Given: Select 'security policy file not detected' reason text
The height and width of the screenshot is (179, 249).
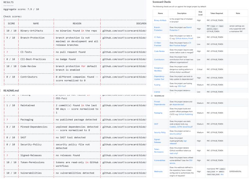Looking at the screenshot, I should (73, 146).
